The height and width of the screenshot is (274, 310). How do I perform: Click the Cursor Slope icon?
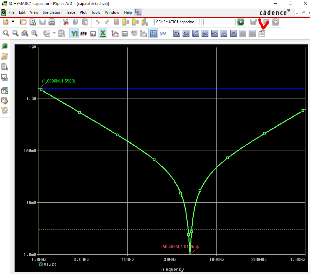click(196, 33)
